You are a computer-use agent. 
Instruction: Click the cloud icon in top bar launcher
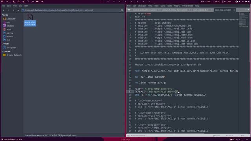(x=33, y=2)
